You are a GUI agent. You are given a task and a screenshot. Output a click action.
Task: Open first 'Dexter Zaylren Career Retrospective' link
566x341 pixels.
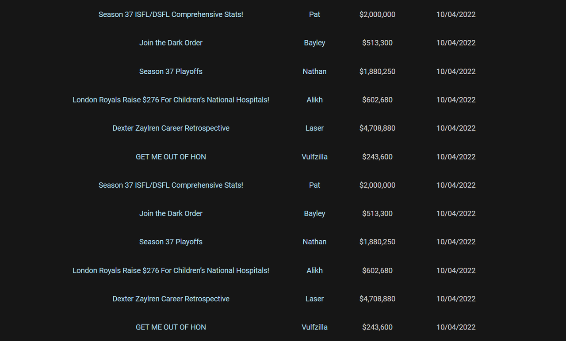(171, 128)
